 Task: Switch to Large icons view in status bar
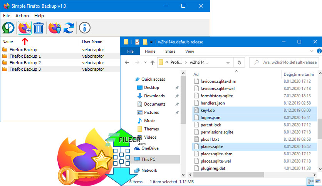click(x=318, y=181)
